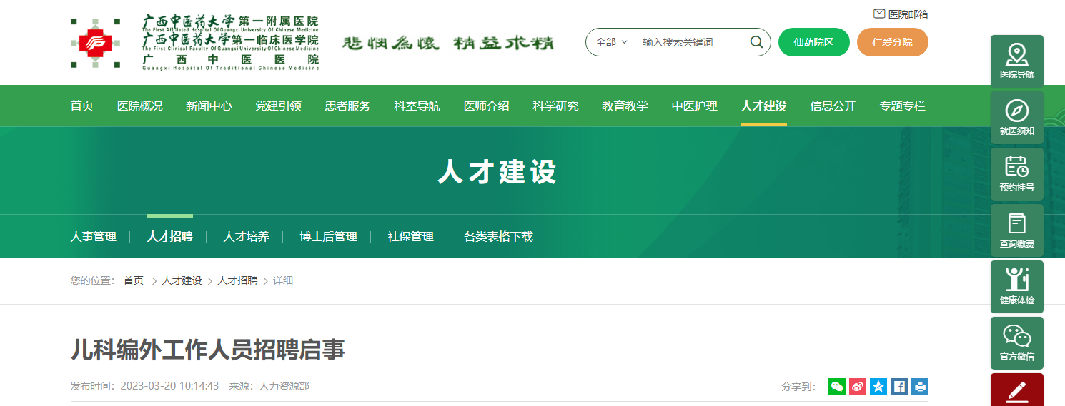Click the source text 人力资源部
Image resolution: width=1065 pixels, height=406 pixels.
click(284, 386)
